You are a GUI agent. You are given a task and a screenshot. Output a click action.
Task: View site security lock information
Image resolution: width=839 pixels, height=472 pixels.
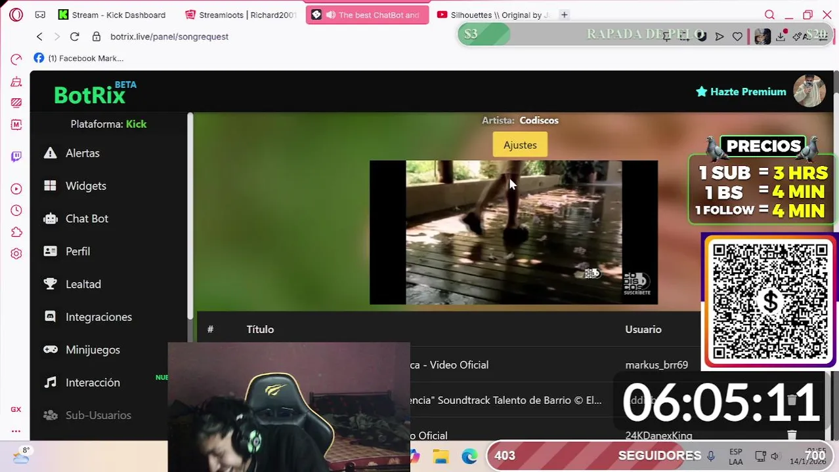(x=97, y=37)
